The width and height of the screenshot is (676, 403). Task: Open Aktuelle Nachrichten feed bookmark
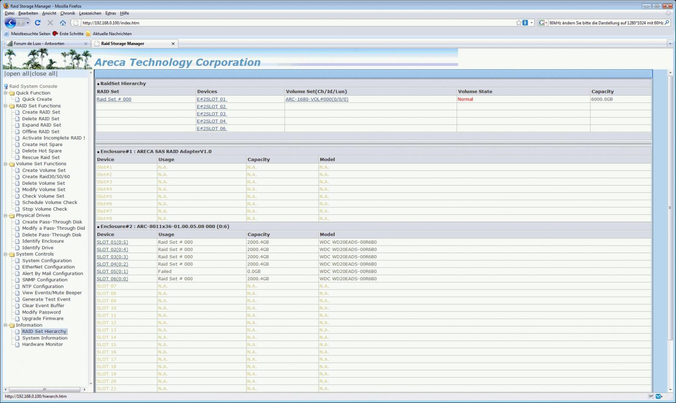coord(109,34)
